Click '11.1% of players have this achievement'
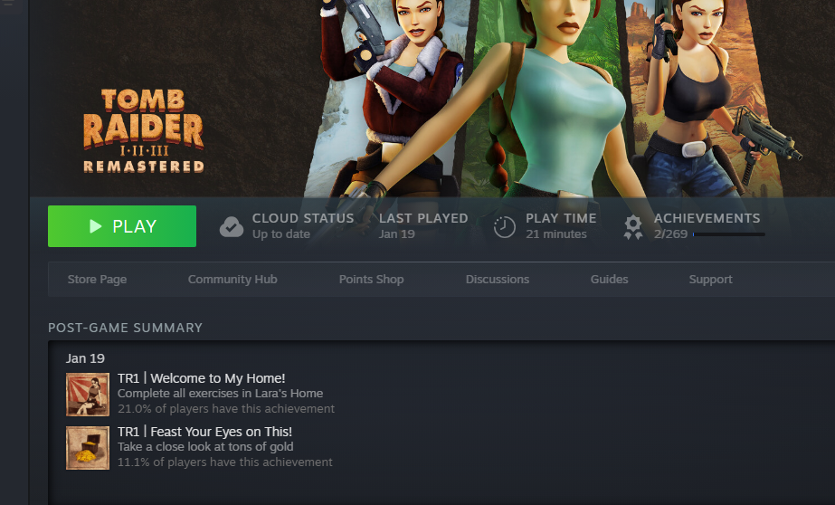Screen dimensions: 835x505 tap(224, 462)
